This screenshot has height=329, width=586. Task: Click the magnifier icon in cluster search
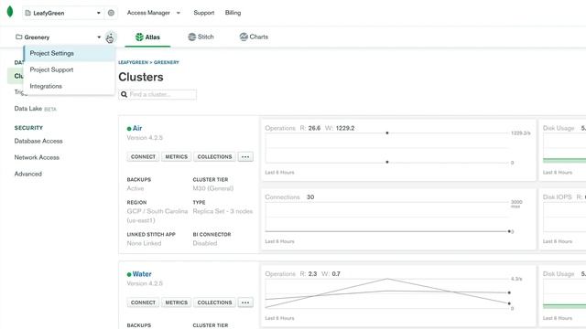125,94
